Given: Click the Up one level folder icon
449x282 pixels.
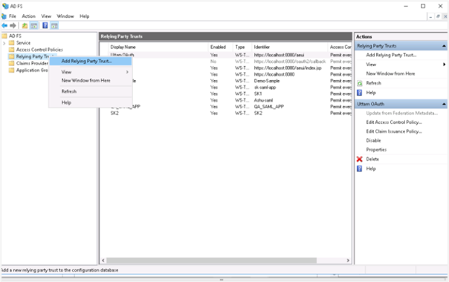Looking at the screenshot, I should [x=25, y=26].
